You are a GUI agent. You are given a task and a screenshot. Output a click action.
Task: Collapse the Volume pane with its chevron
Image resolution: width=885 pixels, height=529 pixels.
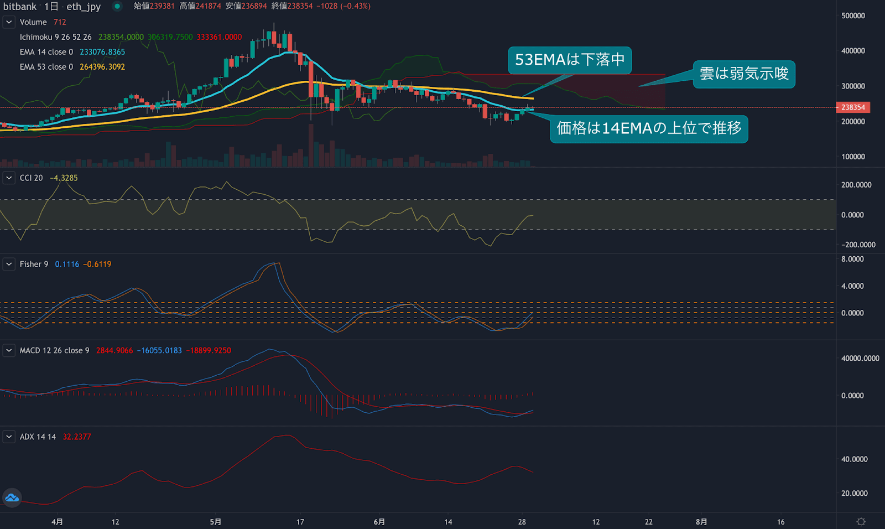click(8, 22)
